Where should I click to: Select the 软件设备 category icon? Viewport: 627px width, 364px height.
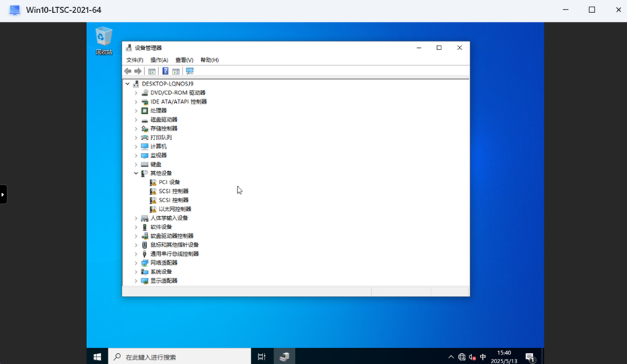145,227
